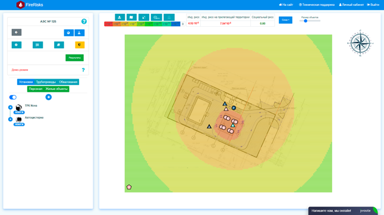Click the faded teal bell toolbar button
The image size is (384, 215).
tap(169, 17)
